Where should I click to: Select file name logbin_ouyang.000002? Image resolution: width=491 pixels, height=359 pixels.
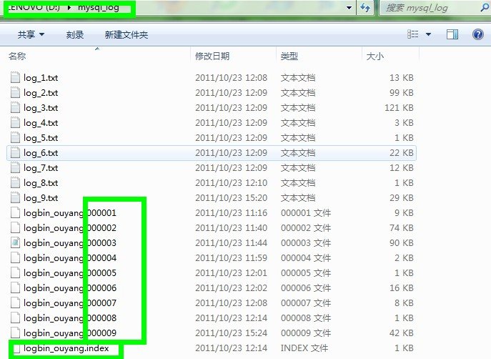70,228
